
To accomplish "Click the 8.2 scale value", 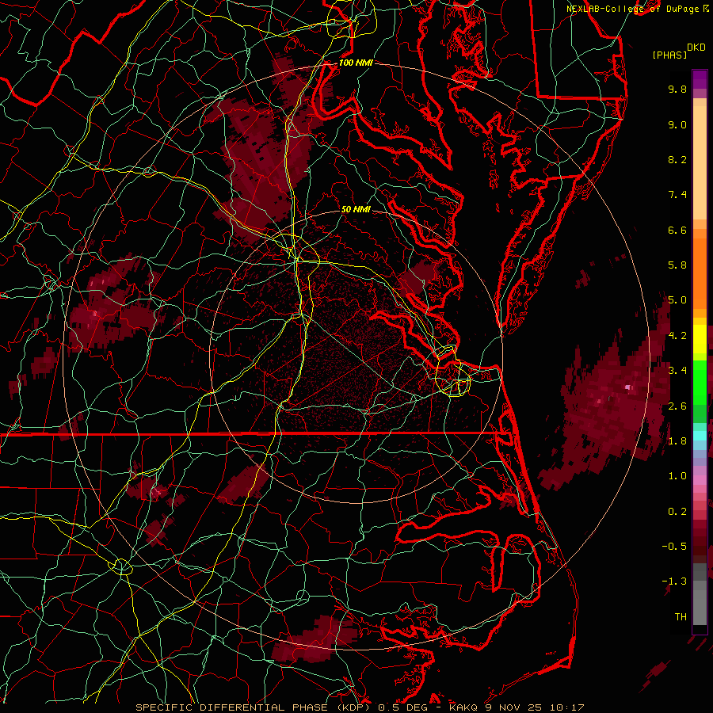I will (x=677, y=159).
